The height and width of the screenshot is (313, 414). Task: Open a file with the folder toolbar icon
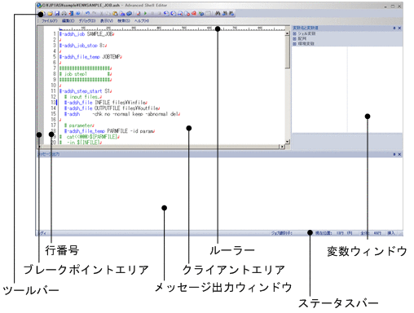click(x=50, y=13)
